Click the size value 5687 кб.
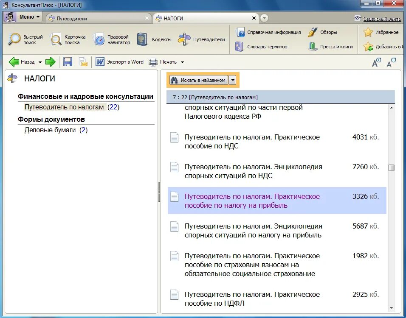406x318 pixels. tap(366, 226)
